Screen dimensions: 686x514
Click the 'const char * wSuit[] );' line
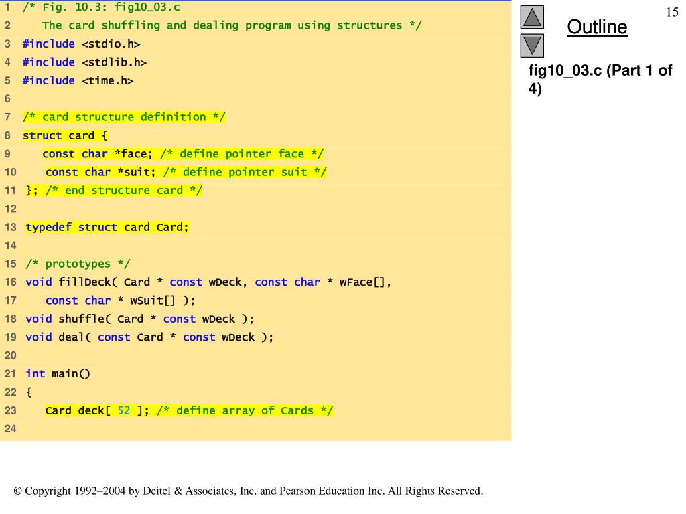pyautogui.click(x=121, y=301)
